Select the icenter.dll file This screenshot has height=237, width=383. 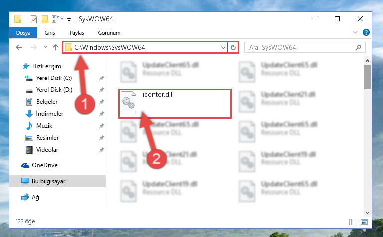175,104
